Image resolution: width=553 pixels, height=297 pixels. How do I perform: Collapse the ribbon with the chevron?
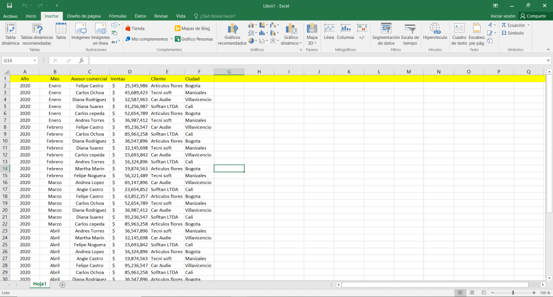(548, 50)
